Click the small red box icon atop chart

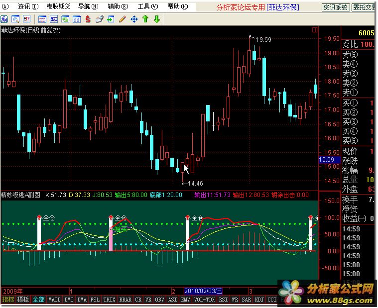315,30
